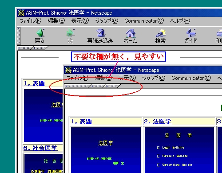Open ジャンプ(G) menu in front window
This screenshot has width=222, height=173.
[x=154, y=78]
